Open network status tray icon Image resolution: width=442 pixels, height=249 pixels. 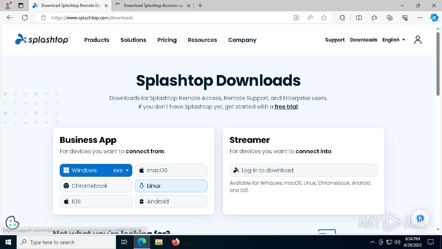click(389, 242)
